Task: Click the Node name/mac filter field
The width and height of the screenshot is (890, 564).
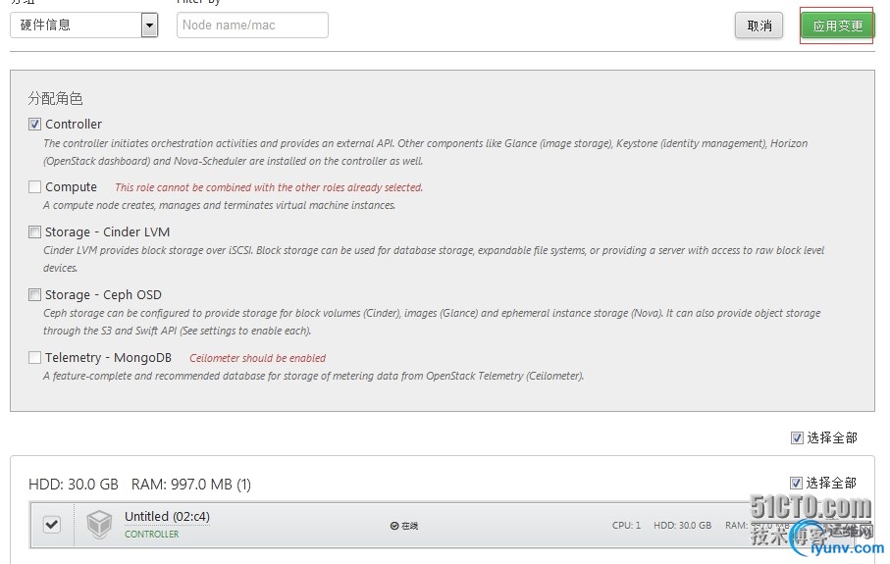Action: [x=252, y=25]
